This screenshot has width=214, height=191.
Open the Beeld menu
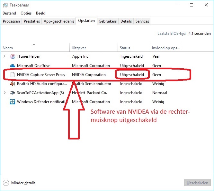pos(41,13)
